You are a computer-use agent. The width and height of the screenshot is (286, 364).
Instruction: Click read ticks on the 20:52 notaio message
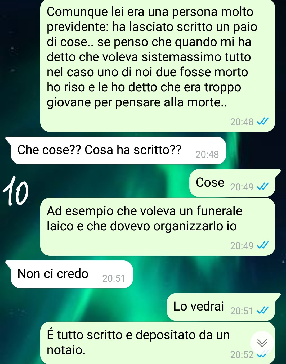point(263,355)
